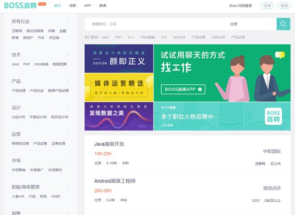Open the 媒体运营精选 yellow banner
The image size is (295, 215).
(x=119, y=87)
